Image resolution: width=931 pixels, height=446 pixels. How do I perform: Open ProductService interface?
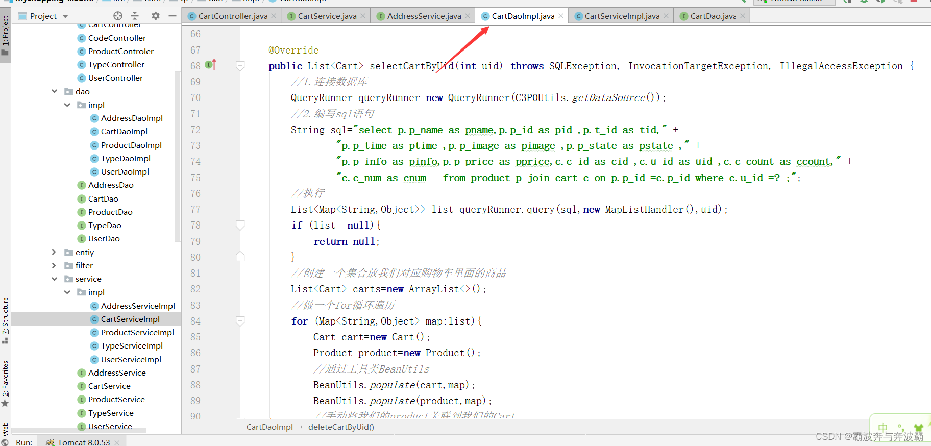tap(116, 399)
